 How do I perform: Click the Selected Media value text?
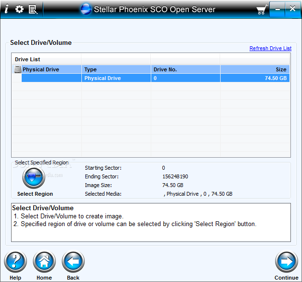click(198, 194)
